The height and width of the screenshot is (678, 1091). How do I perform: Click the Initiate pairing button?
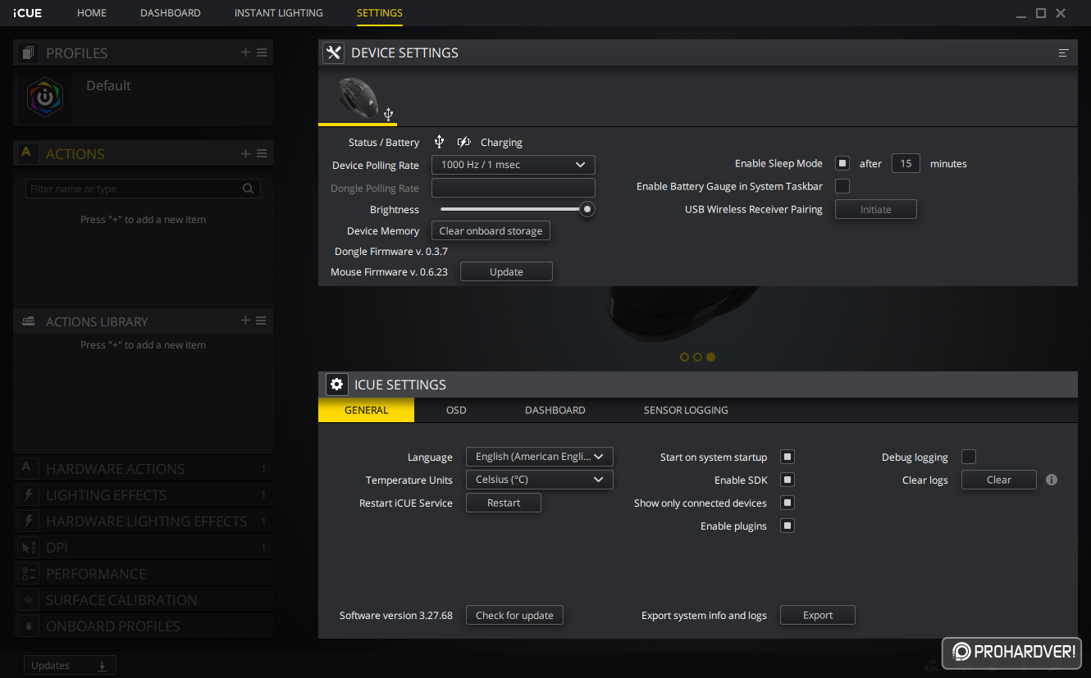875,209
